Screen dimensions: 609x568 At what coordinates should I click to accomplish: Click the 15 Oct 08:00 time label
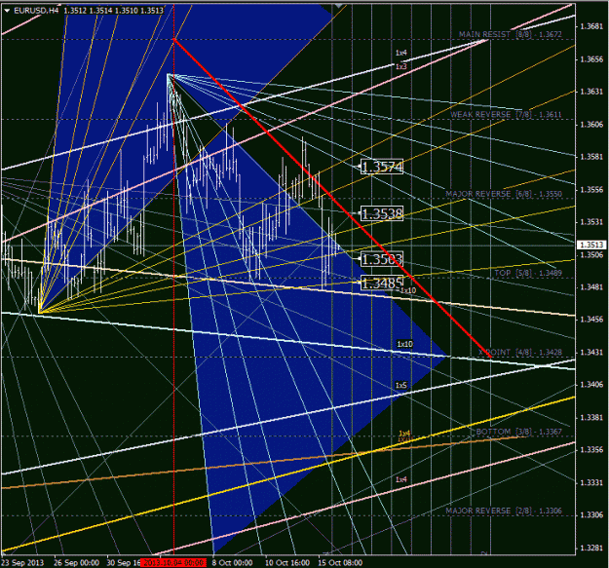click(340, 562)
